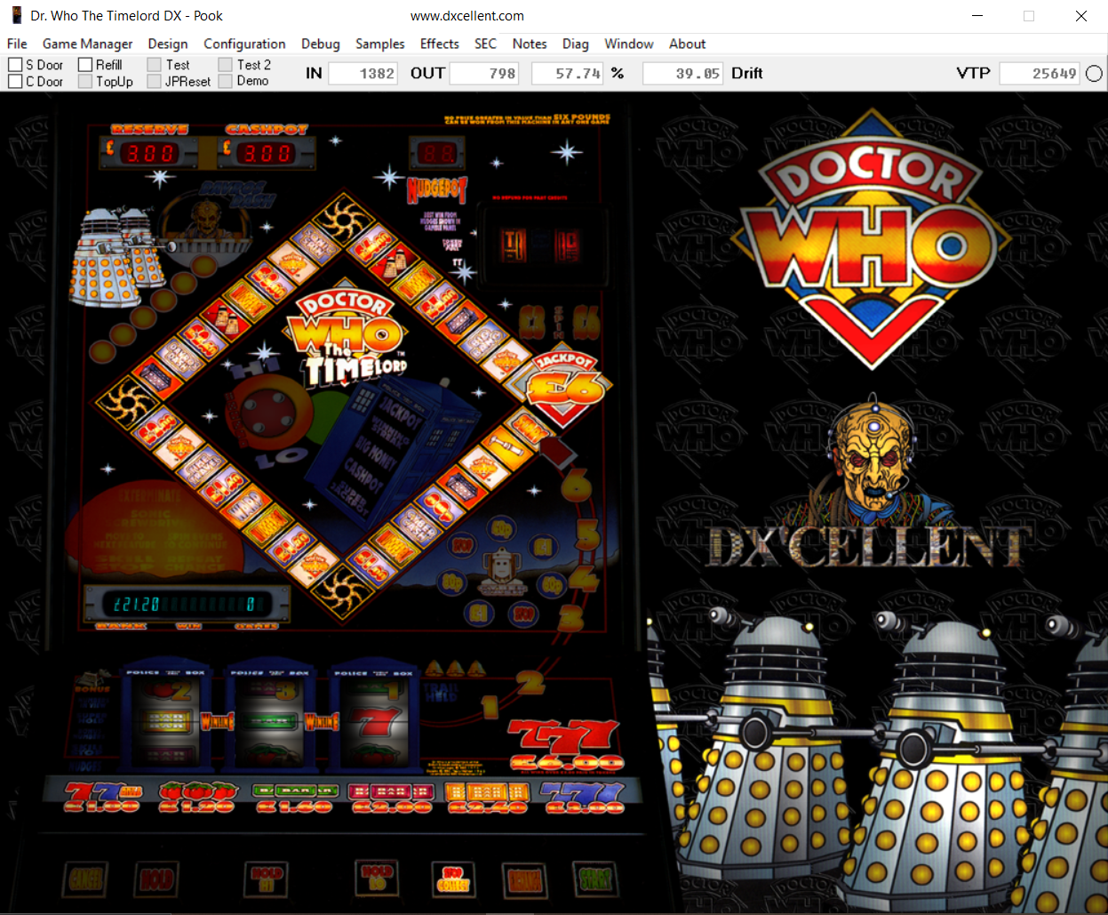Click the Hold Lo machine button
Viewport: 1108px width, 915px height.
(376, 879)
